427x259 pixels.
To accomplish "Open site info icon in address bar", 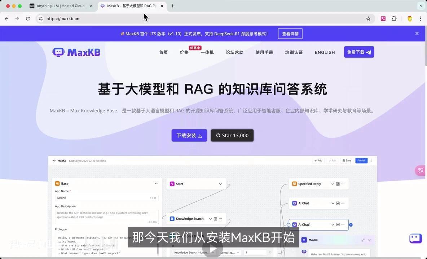I will [41, 19].
